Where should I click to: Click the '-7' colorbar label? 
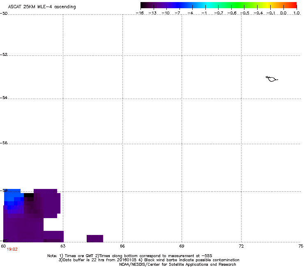pyautogui.click(x=178, y=13)
